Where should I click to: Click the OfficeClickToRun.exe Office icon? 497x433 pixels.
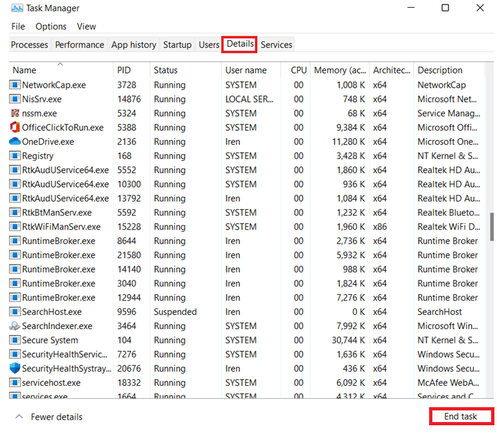point(15,127)
